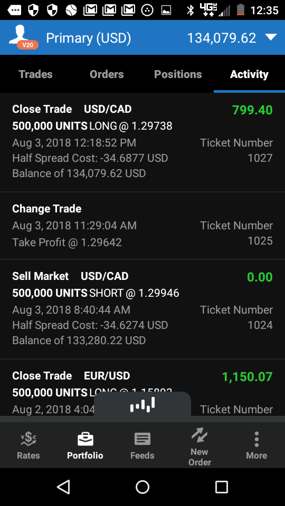Screen dimensions: 285x506
Task: Switch to the Trades tab
Action: pyautogui.click(x=35, y=74)
